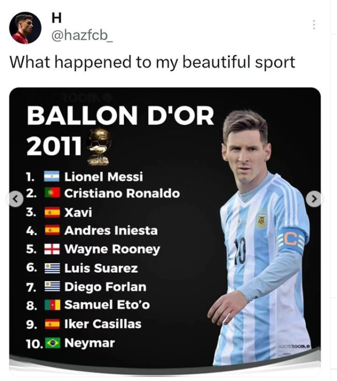Click the poster's profile avatar

pos(25,28)
